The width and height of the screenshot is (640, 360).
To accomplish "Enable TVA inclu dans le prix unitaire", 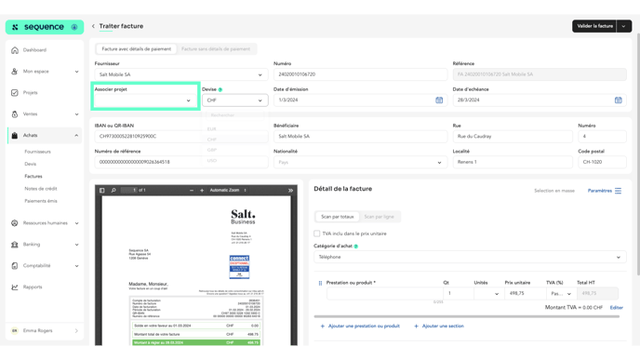I will (x=316, y=233).
